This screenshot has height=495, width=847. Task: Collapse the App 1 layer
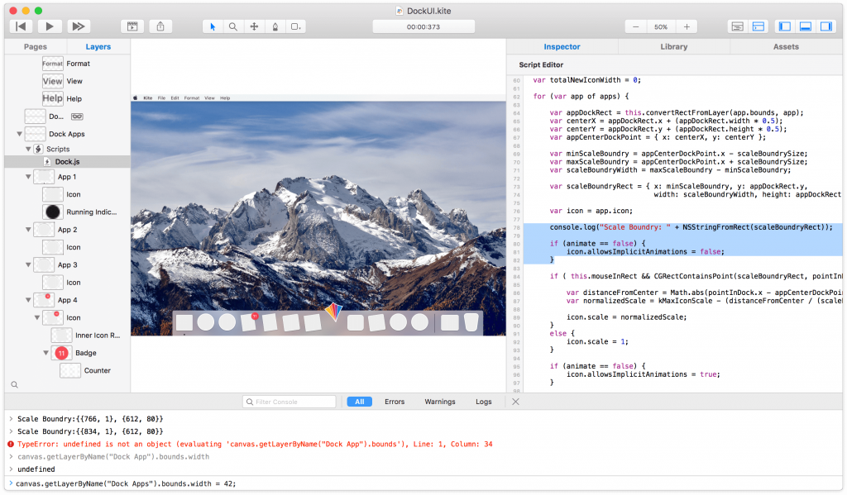pyautogui.click(x=28, y=177)
